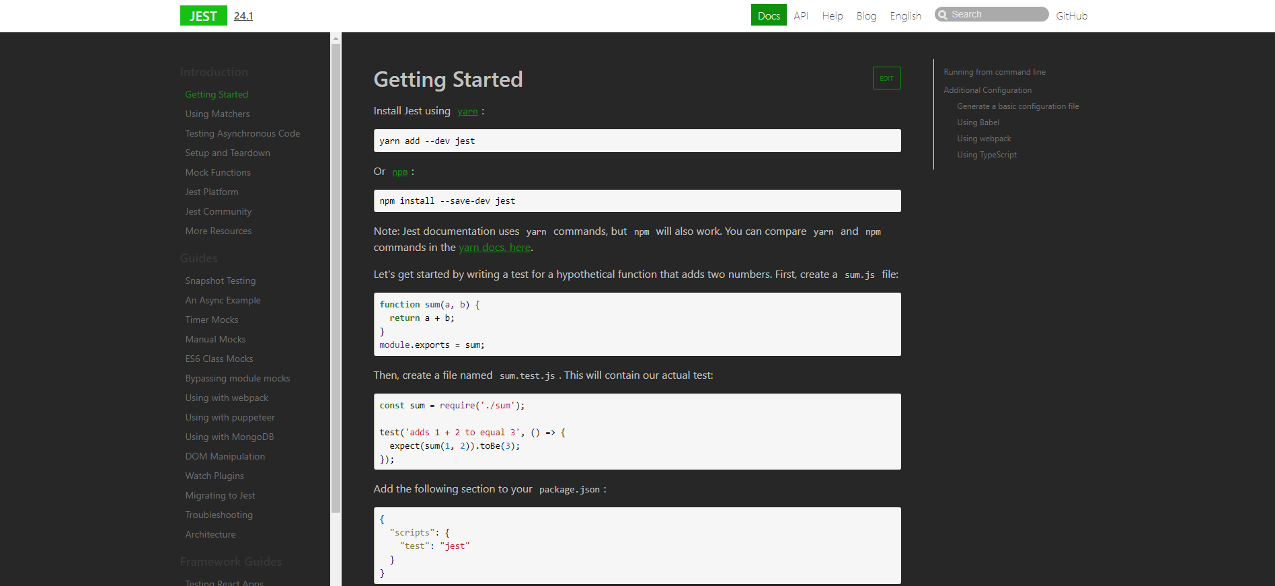Open Bypassing module mocks guide
The height and width of the screenshot is (586, 1275).
[x=238, y=378]
